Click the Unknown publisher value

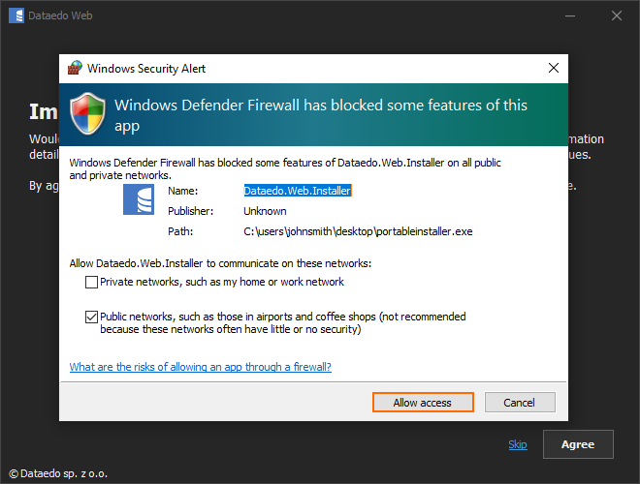click(265, 211)
